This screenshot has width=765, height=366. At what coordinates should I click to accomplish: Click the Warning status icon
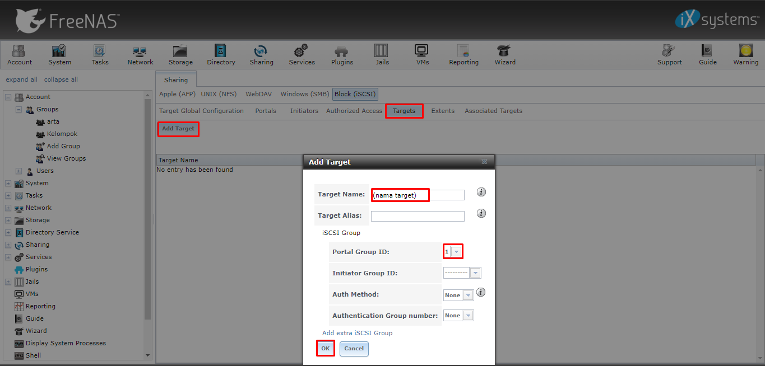tap(745, 54)
